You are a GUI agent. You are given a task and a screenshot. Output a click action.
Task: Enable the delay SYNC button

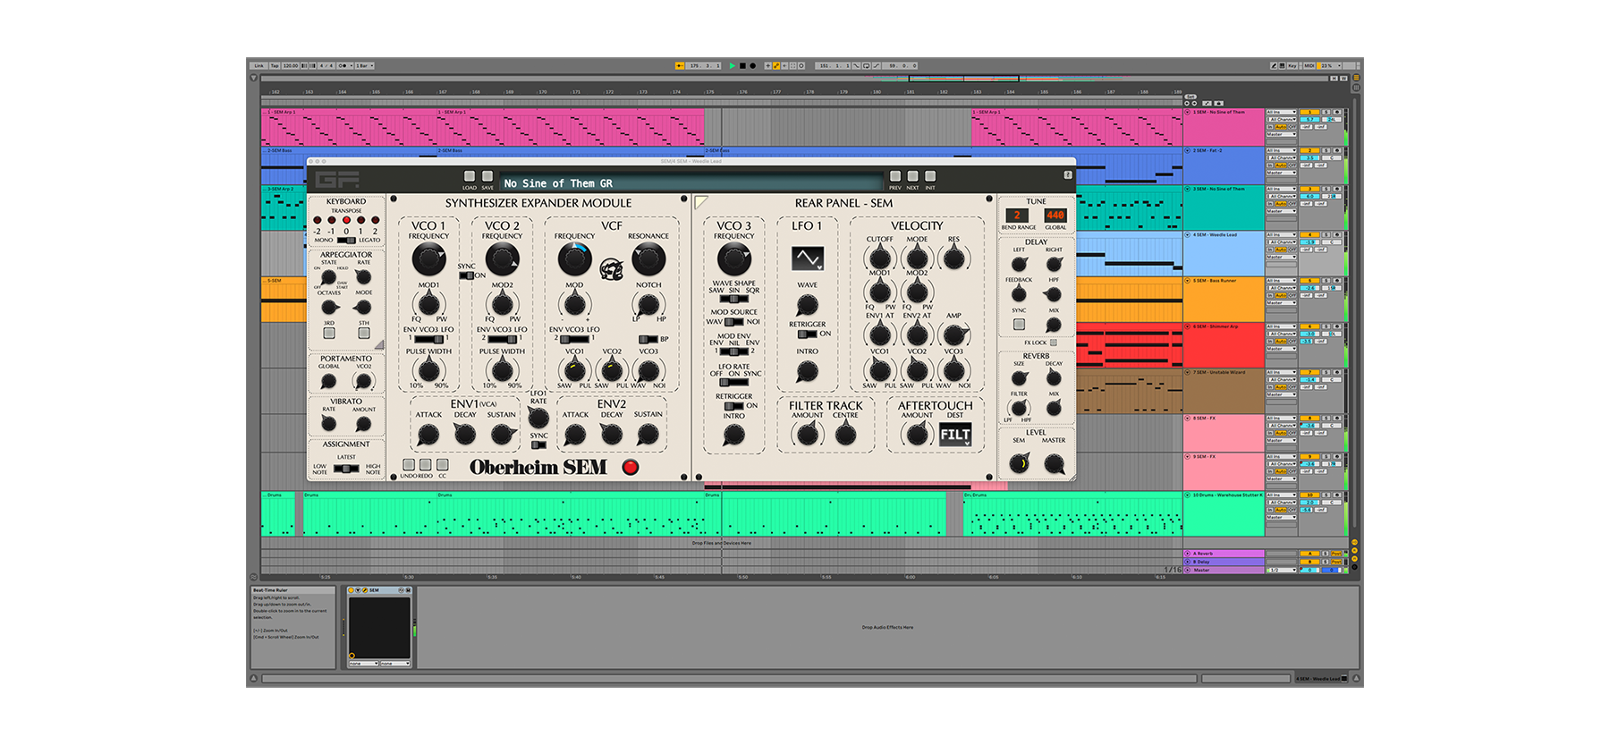click(1019, 325)
